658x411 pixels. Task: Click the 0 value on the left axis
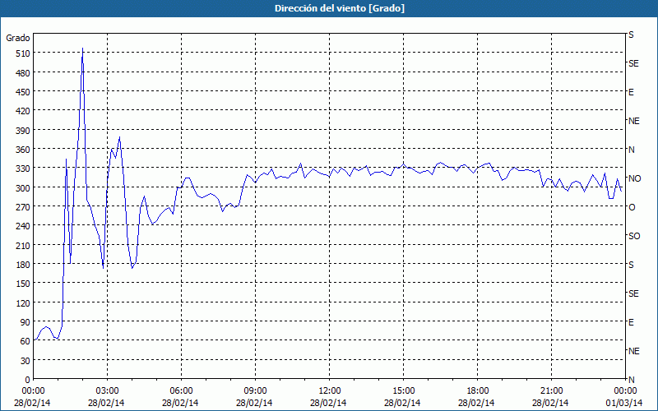click(x=28, y=380)
